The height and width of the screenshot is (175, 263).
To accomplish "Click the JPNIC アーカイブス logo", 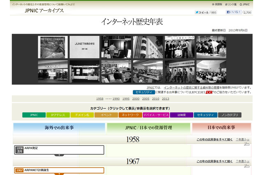I will coord(44,11).
